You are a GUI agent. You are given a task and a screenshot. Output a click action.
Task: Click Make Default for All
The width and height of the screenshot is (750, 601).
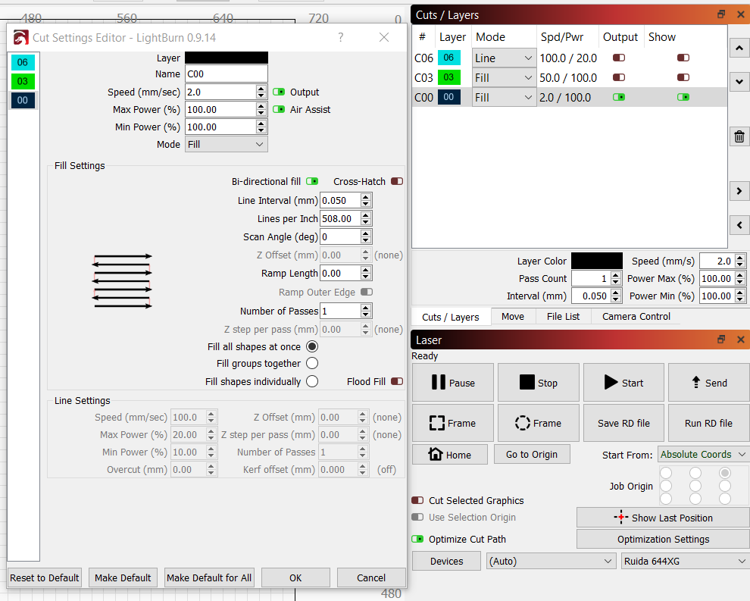click(x=209, y=578)
